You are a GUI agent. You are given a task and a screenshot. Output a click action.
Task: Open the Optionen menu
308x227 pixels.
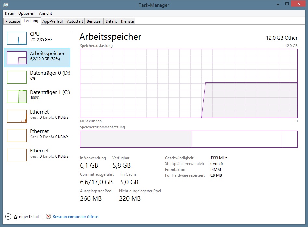(x=26, y=13)
